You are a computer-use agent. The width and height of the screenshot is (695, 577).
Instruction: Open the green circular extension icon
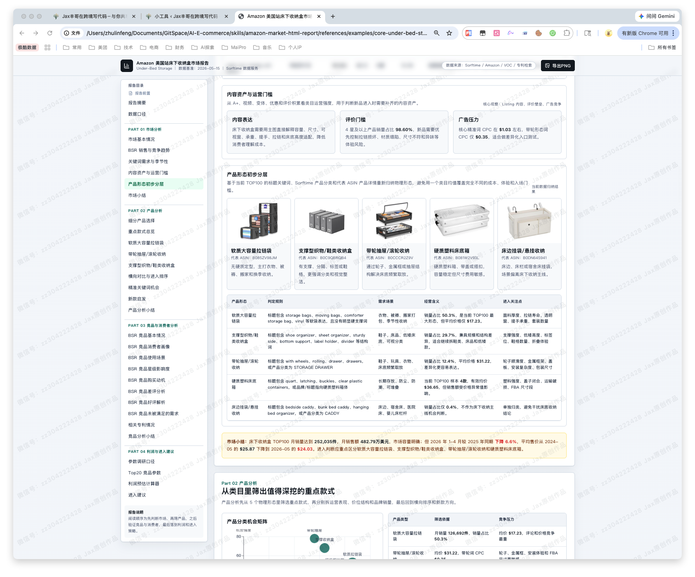click(x=553, y=33)
